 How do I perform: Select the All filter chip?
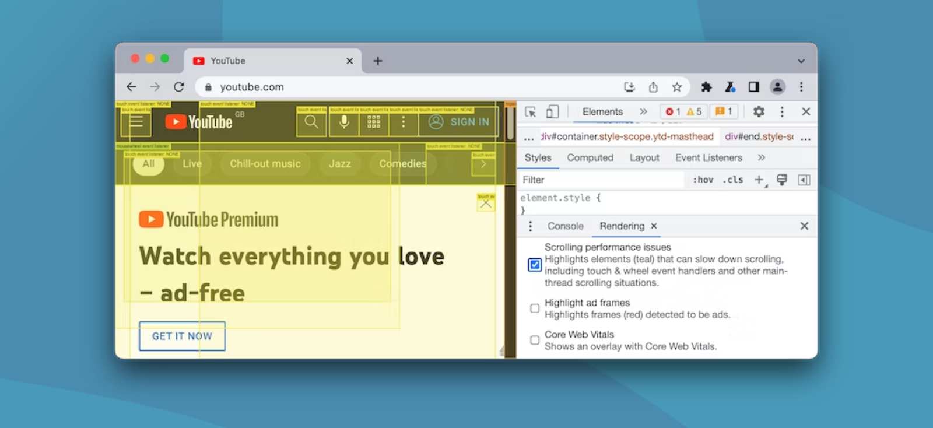click(x=149, y=164)
